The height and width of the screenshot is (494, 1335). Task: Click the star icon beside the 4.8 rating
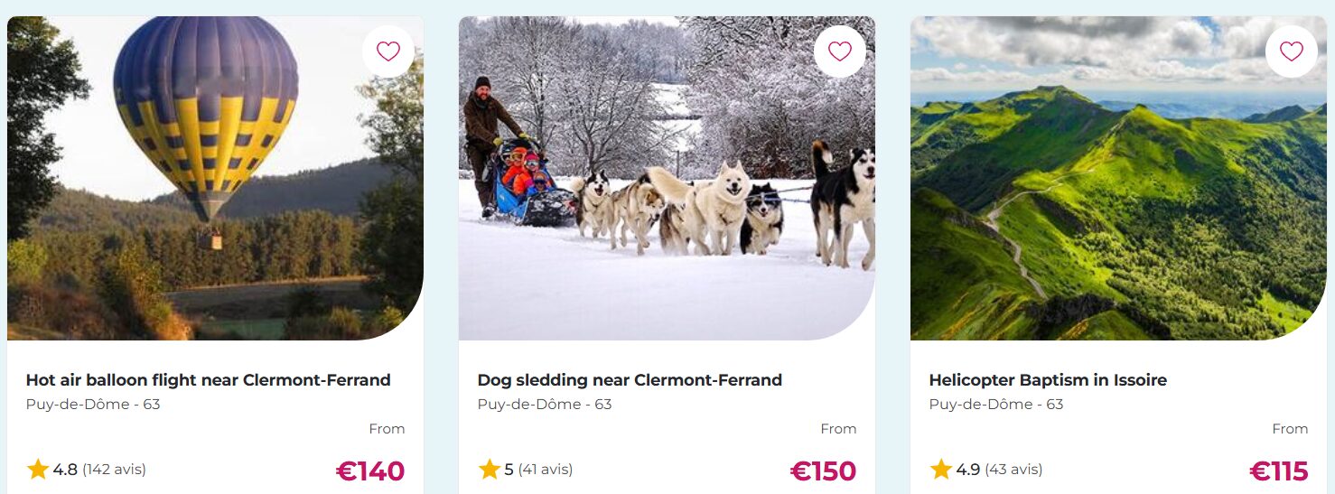pyautogui.click(x=38, y=469)
